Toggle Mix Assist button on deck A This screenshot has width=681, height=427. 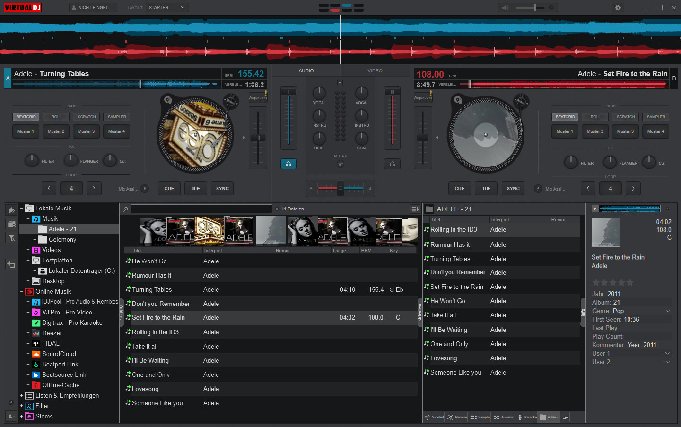(x=145, y=189)
